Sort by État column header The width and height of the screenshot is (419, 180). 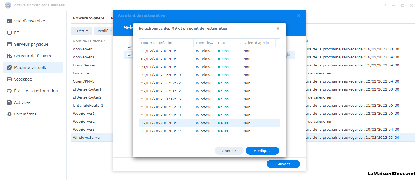pyautogui.click(x=228, y=43)
